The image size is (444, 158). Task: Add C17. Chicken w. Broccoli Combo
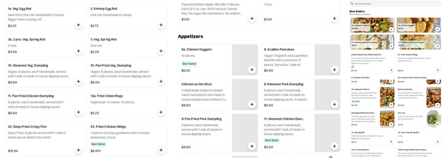click(438, 46)
